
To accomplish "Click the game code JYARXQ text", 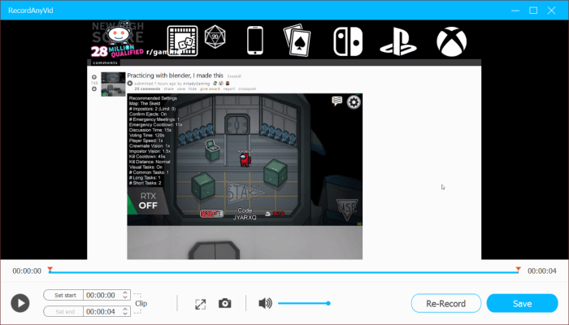I will [x=245, y=217].
